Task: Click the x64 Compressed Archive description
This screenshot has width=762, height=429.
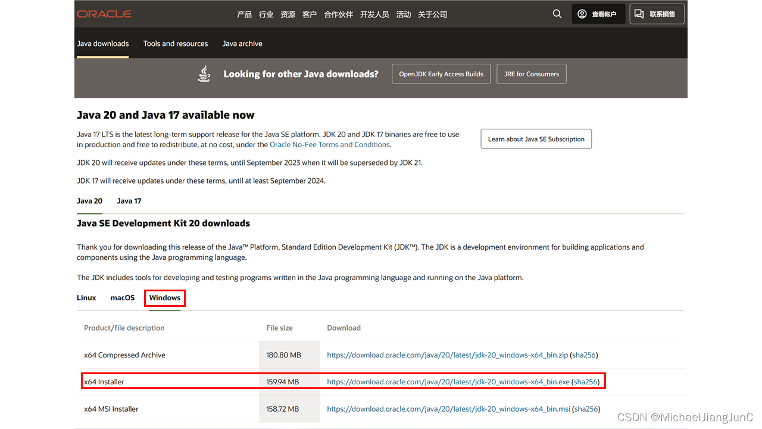Action: pyautogui.click(x=124, y=355)
